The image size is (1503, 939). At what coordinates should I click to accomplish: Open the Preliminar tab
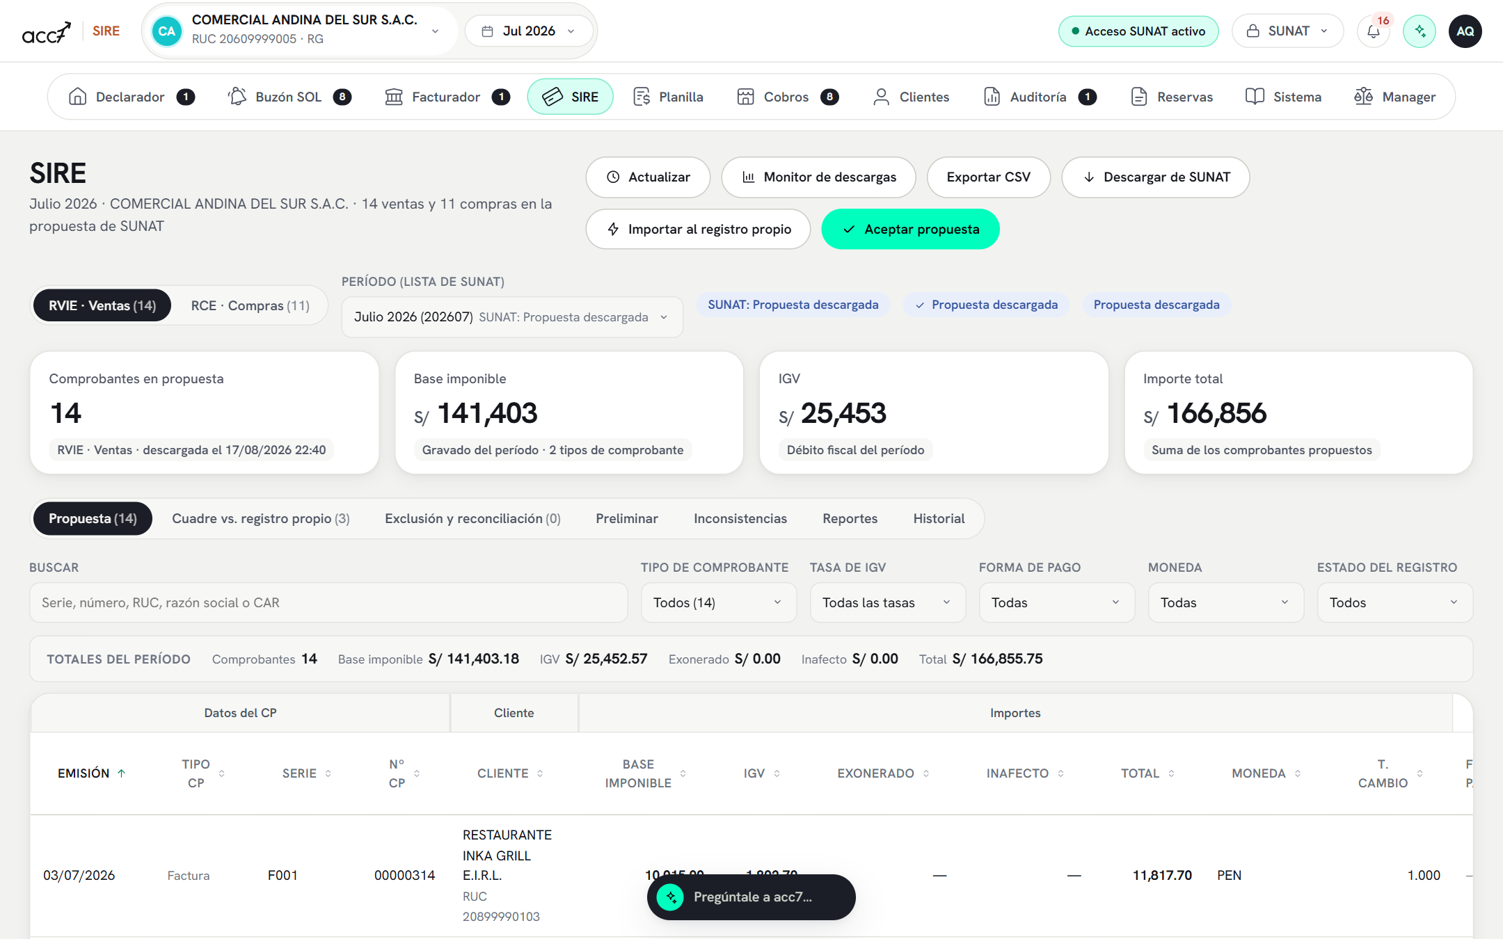626,519
